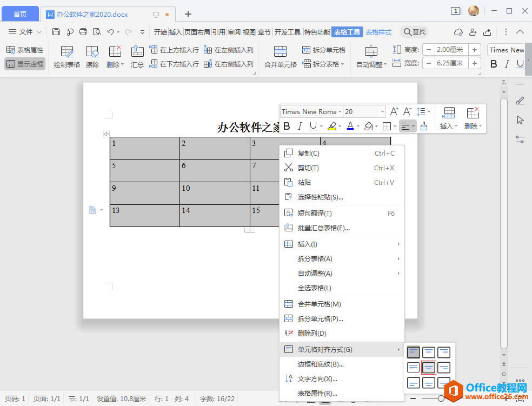The height and width of the screenshot is (406, 532).
Task: Click decrease font size in mini toolbar
Action: click(x=407, y=111)
